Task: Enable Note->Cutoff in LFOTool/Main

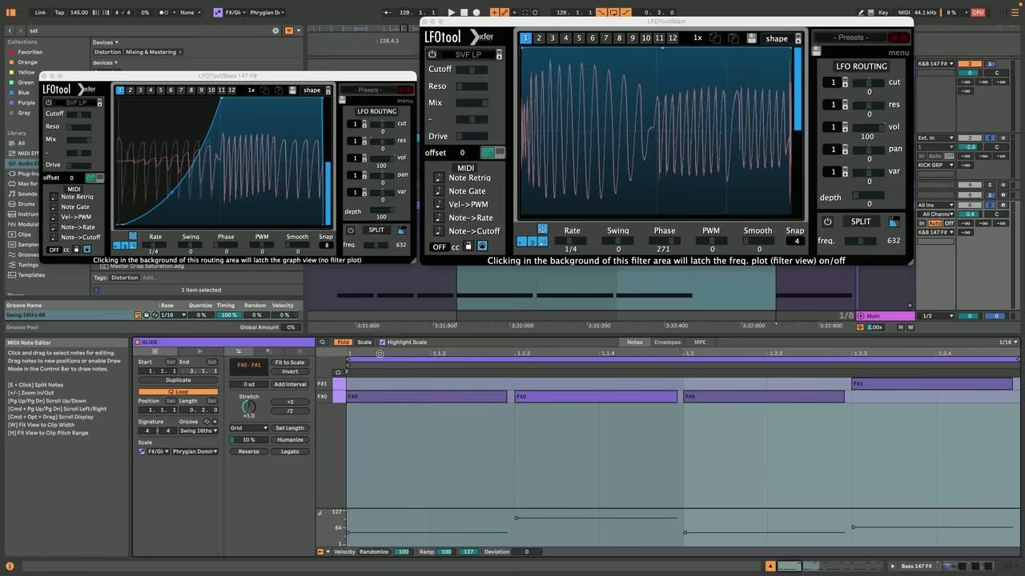Action: coord(439,231)
